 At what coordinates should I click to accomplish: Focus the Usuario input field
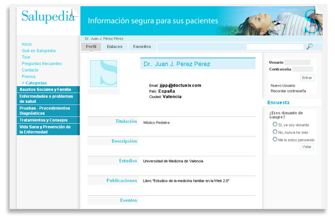coord(297,62)
